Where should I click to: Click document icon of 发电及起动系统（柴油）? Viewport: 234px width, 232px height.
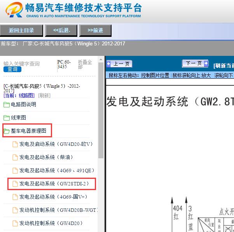(x=15, y=157)
